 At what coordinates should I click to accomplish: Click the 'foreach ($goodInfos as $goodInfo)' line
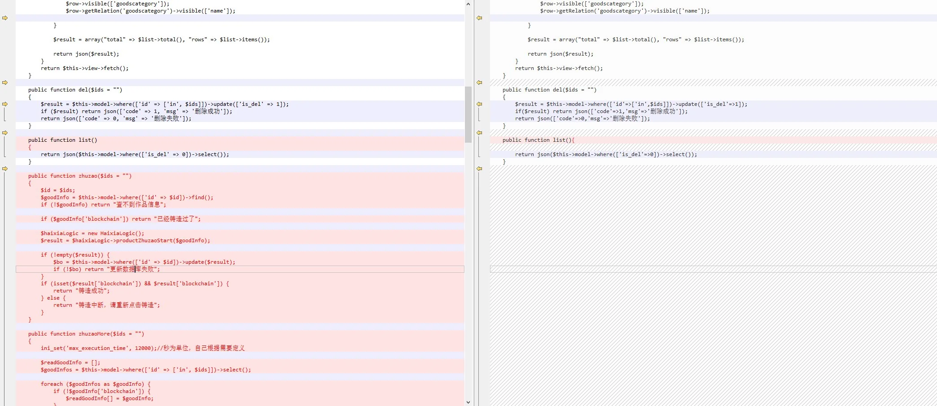tap(96, 384)
